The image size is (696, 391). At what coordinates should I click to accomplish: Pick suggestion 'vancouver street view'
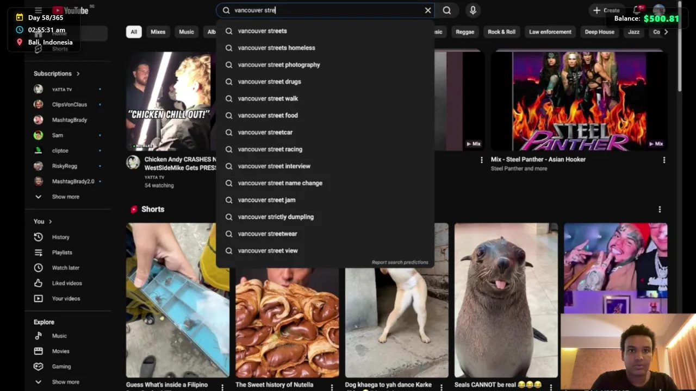[325, 250]
